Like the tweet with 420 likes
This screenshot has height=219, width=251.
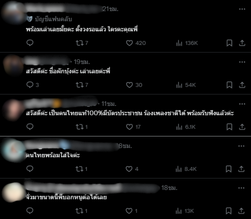(x=136, y=43)
